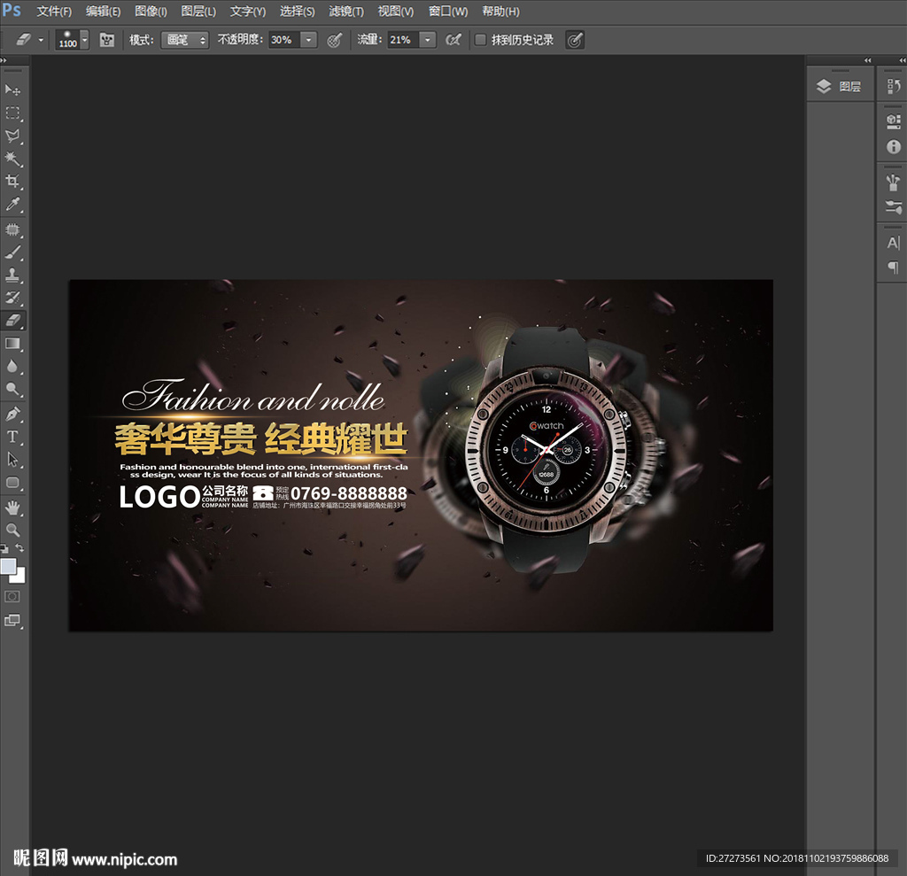Select the Move tool
The height and width of the screenshot is (876, 907).
[12, 89]
